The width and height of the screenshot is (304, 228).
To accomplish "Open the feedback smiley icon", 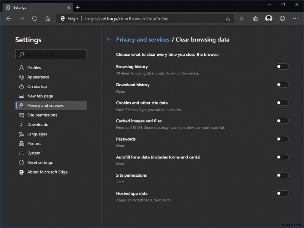I will pyautogui.click(x=282, y=18).
